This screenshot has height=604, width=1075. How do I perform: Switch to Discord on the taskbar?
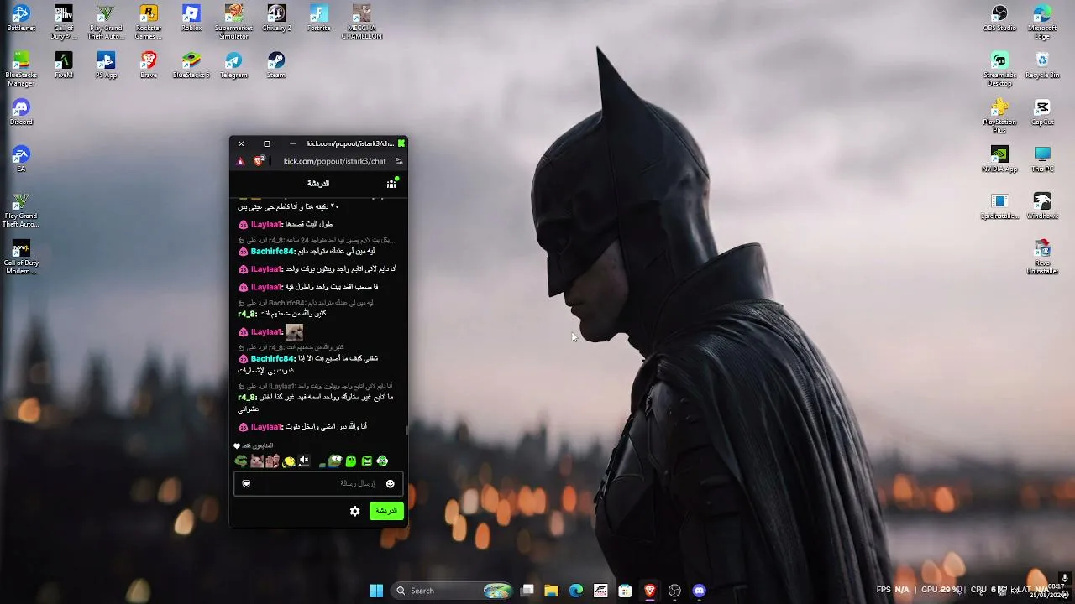click(699, 591)
